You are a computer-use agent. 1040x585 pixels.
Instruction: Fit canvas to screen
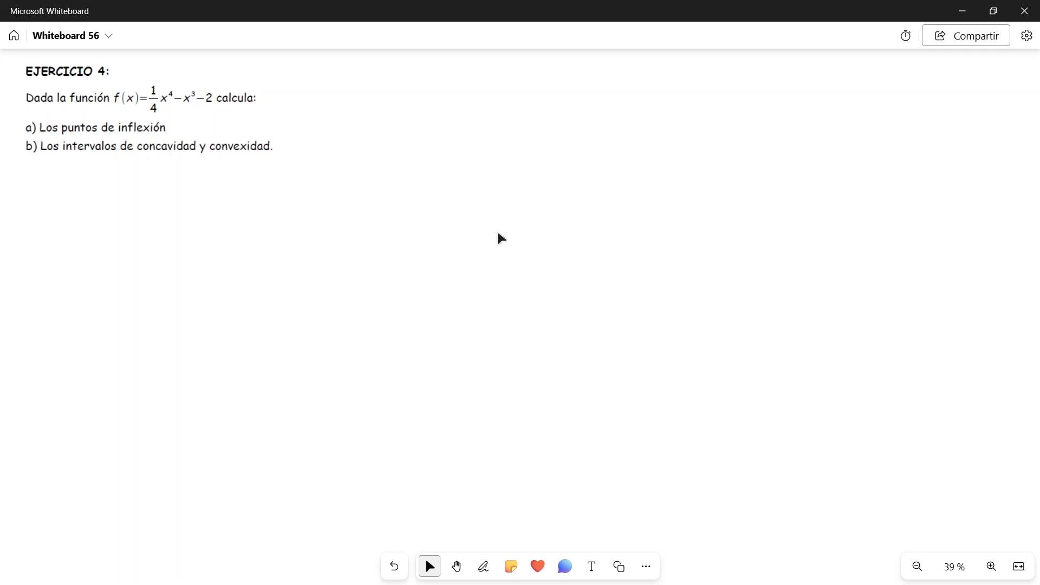click(x=1018, y=567)
